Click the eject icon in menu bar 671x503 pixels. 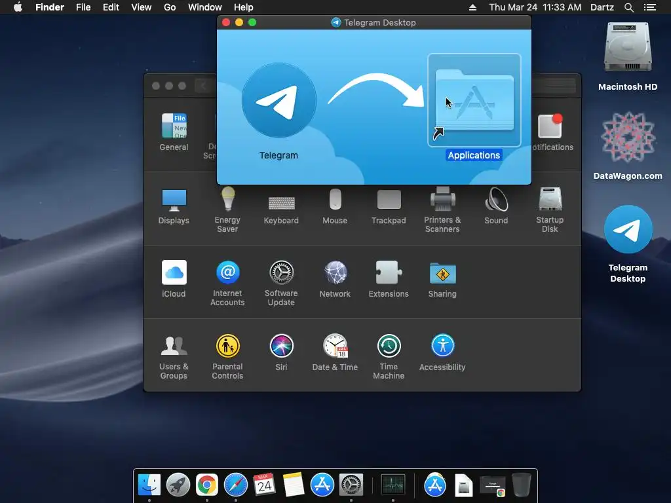pos(472,7)
